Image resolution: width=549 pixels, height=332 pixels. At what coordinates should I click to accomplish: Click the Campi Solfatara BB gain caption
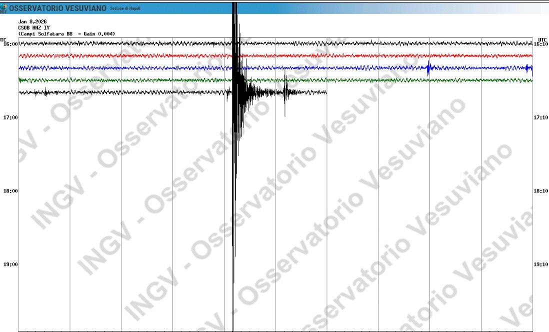66,33
